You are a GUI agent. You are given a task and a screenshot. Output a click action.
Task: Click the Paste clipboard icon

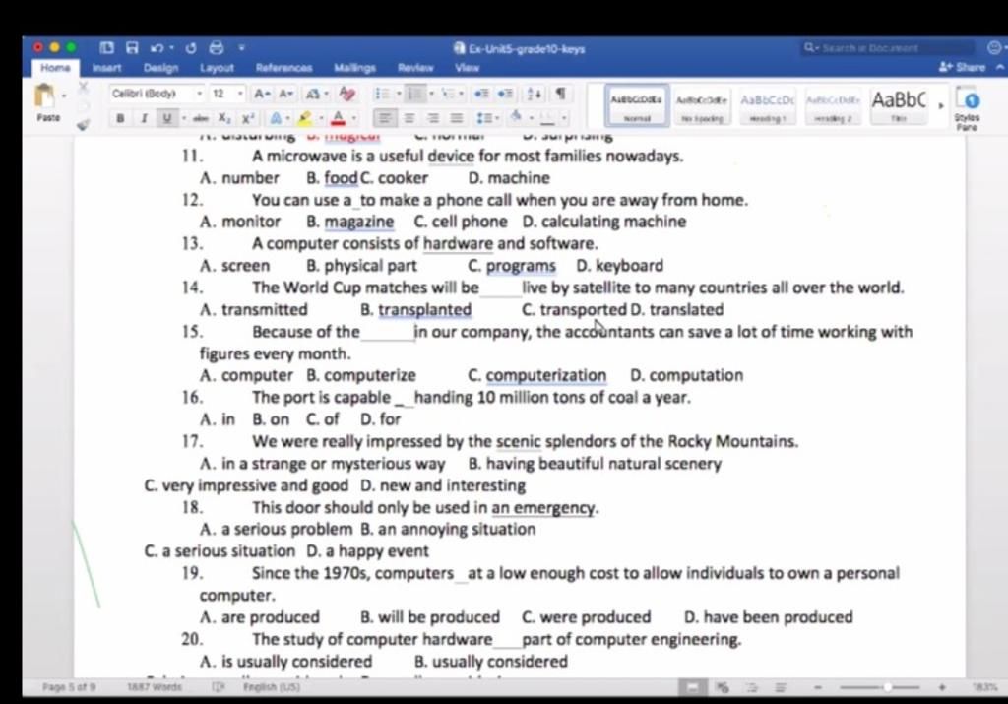(44, 96)
